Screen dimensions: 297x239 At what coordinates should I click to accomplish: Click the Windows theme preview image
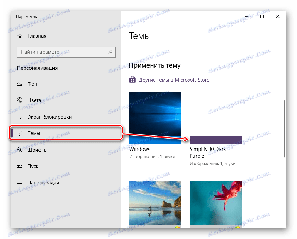[155, 118]
